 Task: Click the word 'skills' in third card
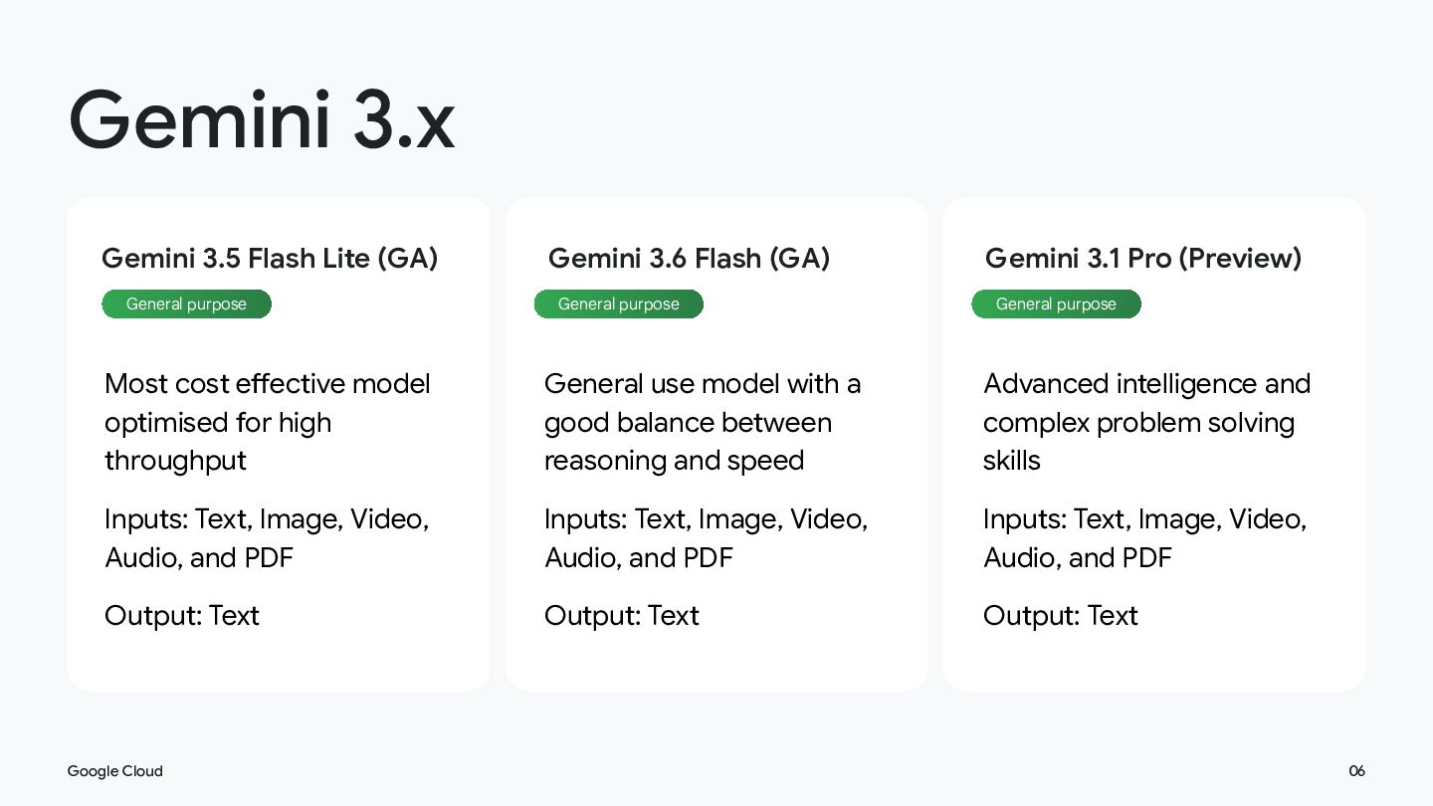(1012, 461)
